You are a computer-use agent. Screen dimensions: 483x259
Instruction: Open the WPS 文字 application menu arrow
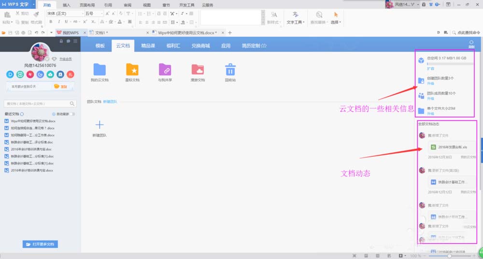[x=34, y=5]
